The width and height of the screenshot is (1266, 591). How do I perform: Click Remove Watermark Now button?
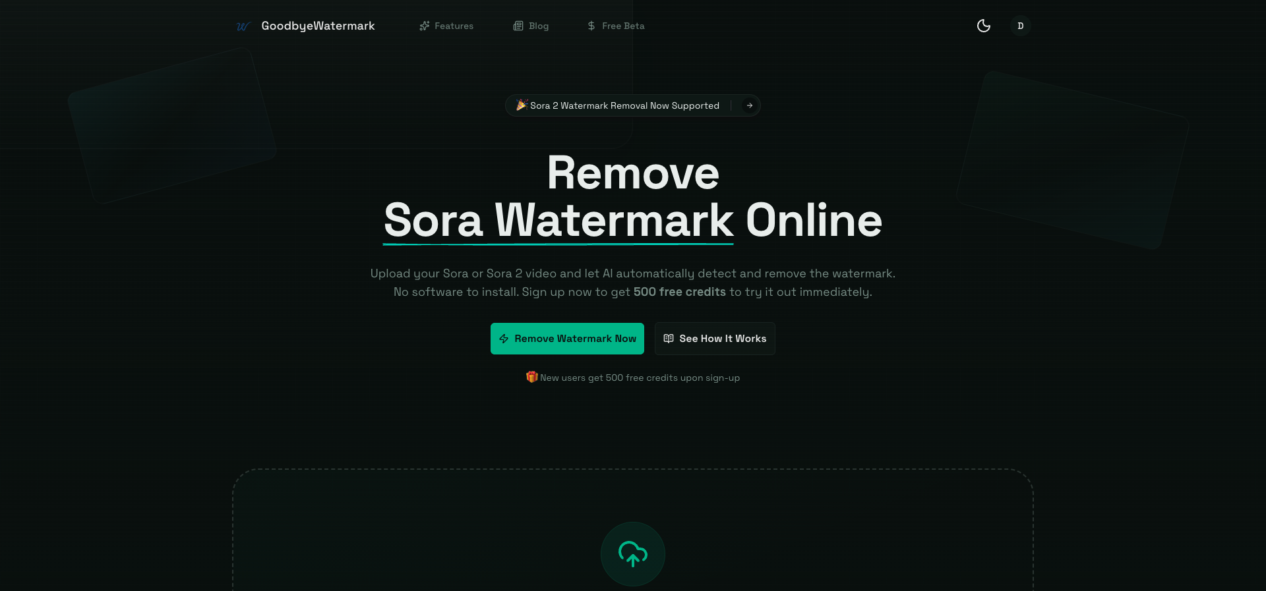567,339
